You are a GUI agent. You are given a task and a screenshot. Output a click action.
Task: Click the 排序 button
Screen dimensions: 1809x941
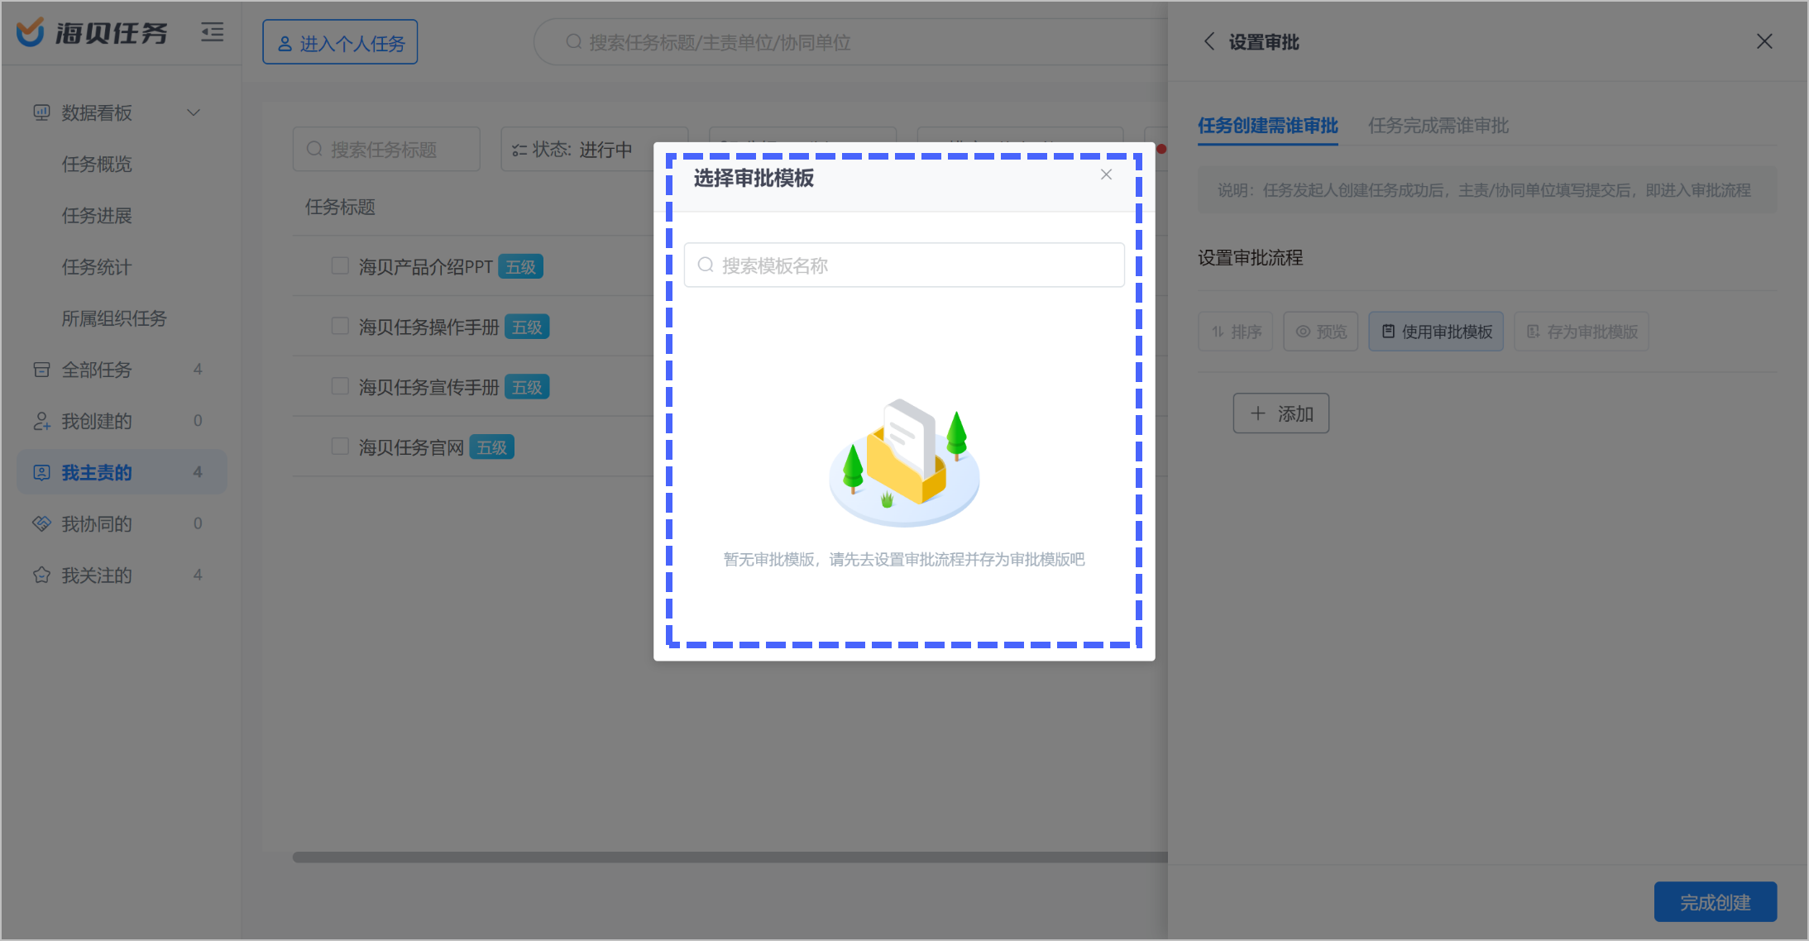click(1236, 332)
